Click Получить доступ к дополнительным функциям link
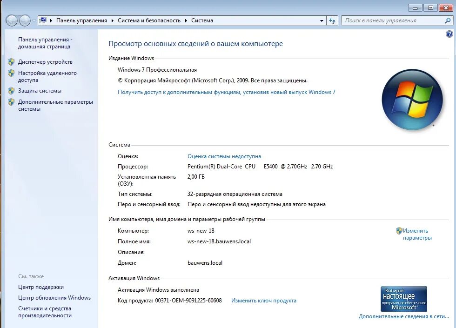This screenshot has width=456, height=328. 226,92
